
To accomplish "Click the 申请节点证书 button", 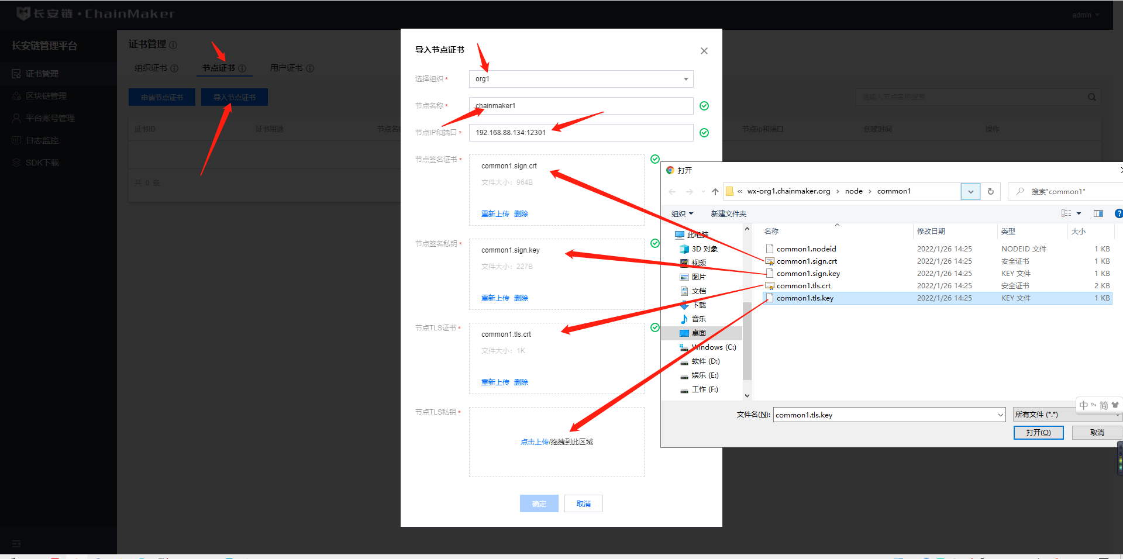I will (162, 97).
